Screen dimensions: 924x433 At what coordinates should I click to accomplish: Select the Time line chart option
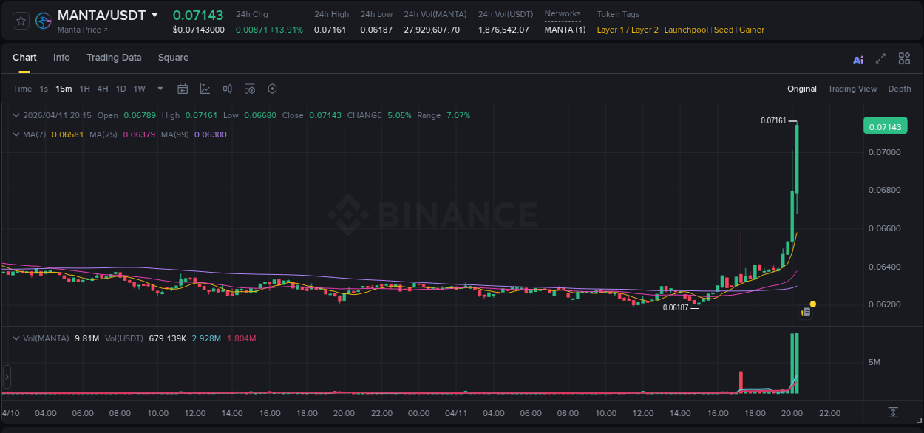pos(23,89)
